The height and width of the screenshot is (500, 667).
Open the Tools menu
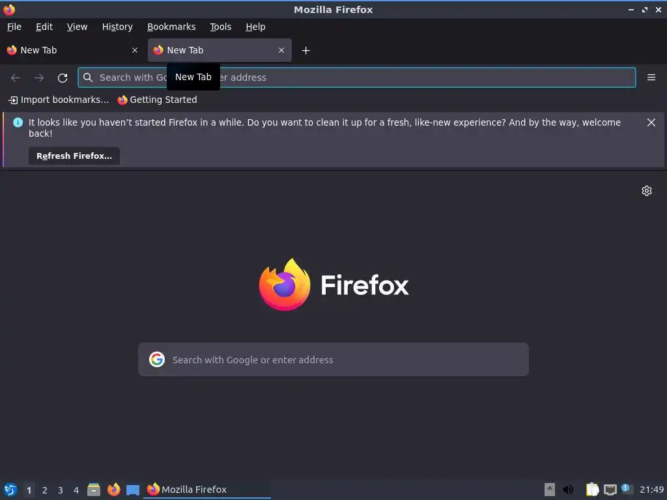[x=220, y=27]
